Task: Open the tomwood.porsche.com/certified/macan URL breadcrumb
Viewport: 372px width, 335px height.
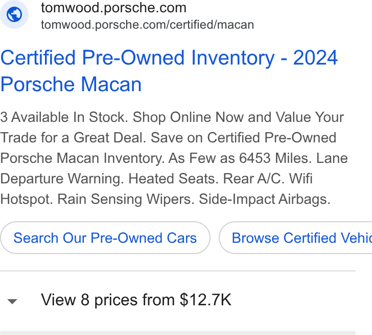Action: [147, 25]
